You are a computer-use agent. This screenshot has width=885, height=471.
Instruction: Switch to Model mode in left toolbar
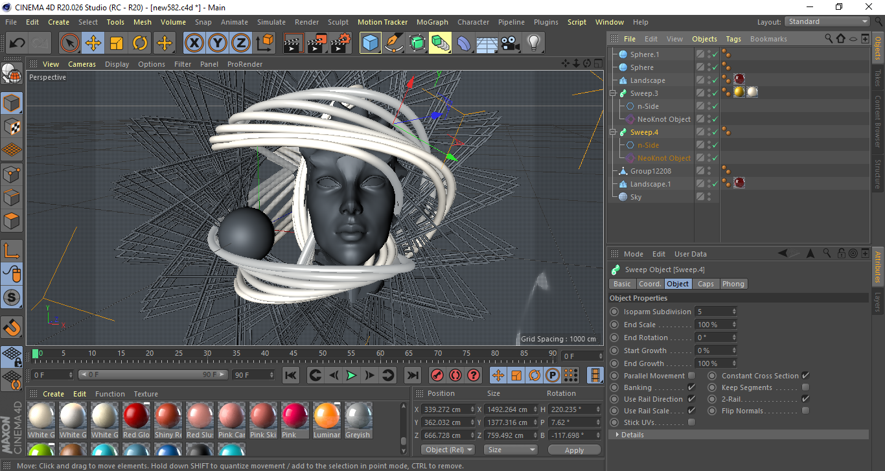point(12,102)
